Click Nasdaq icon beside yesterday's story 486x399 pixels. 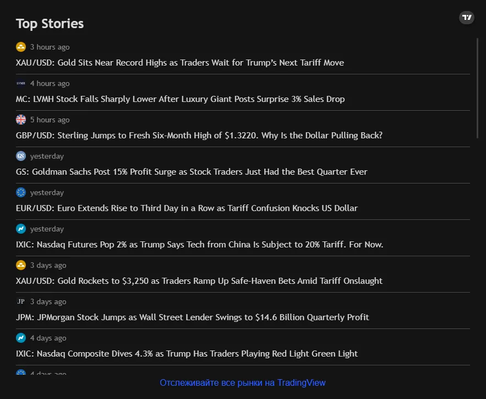21,229
